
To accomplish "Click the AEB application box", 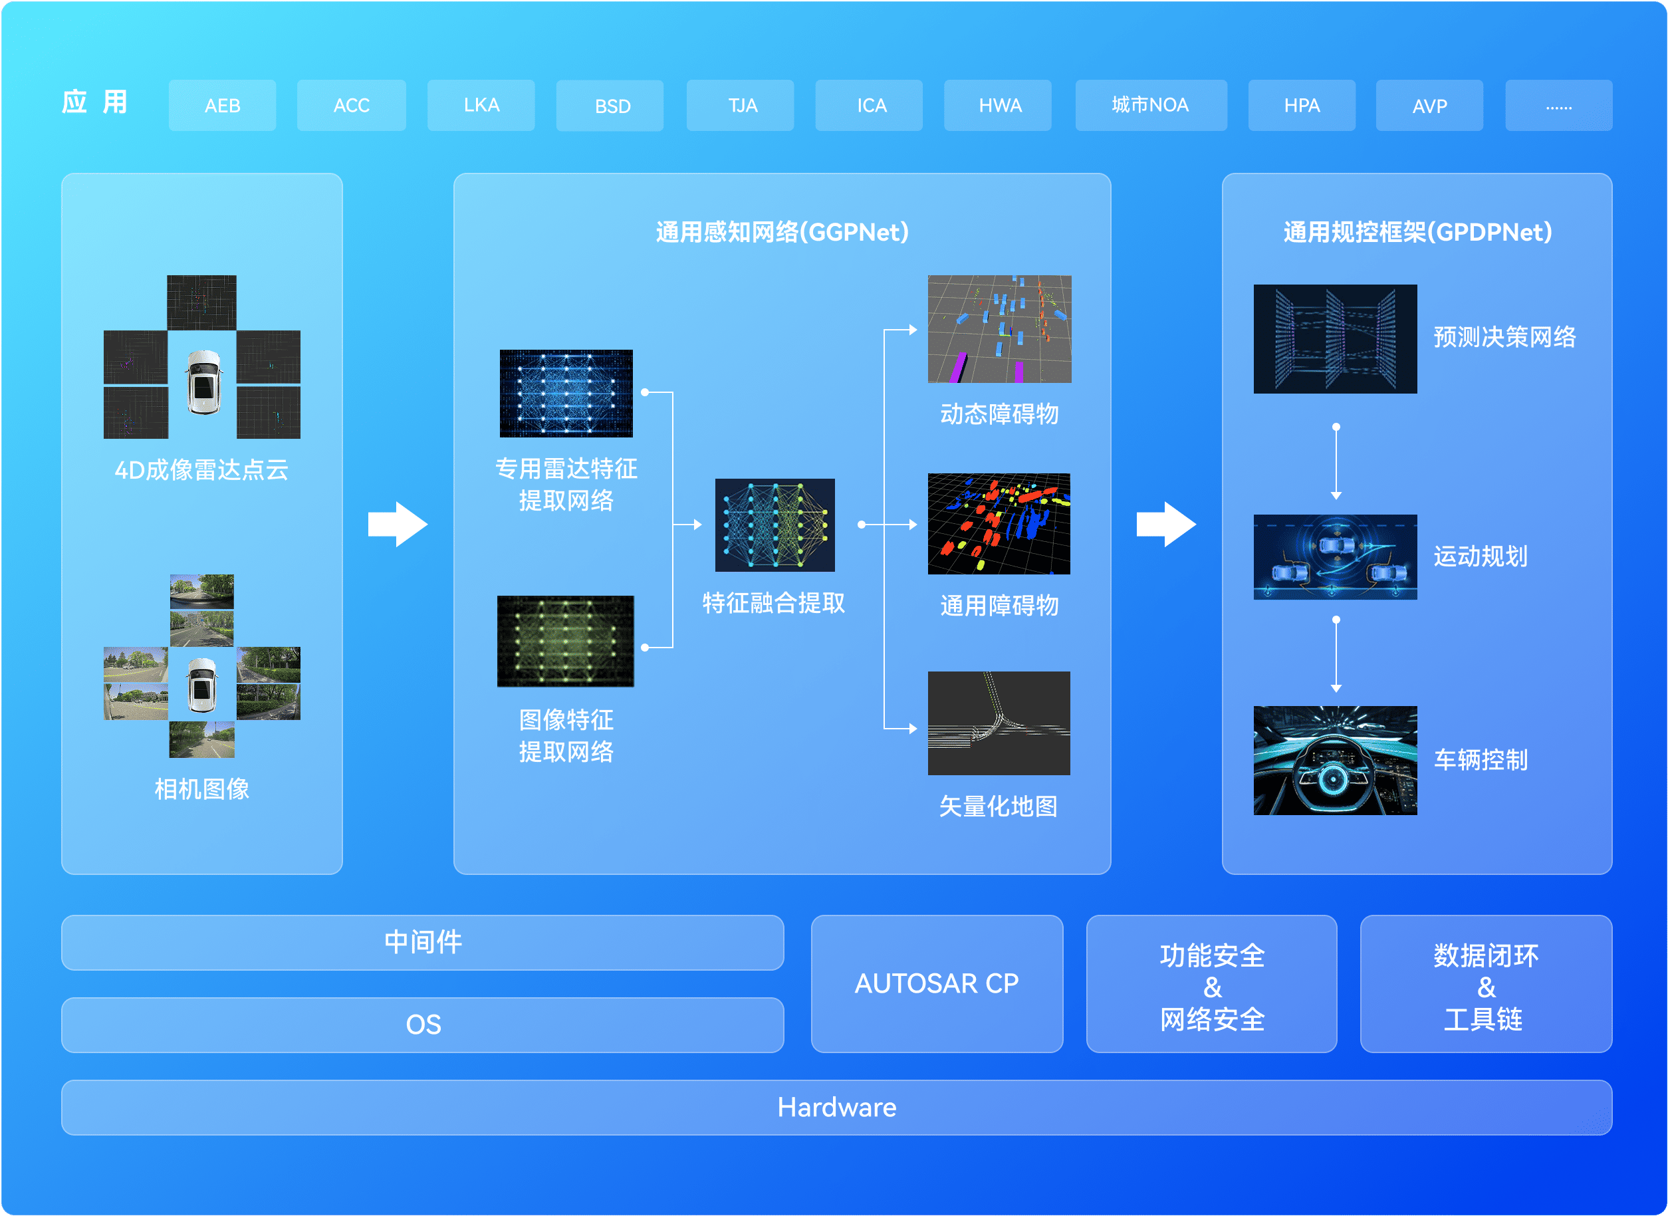I will 222,105.
